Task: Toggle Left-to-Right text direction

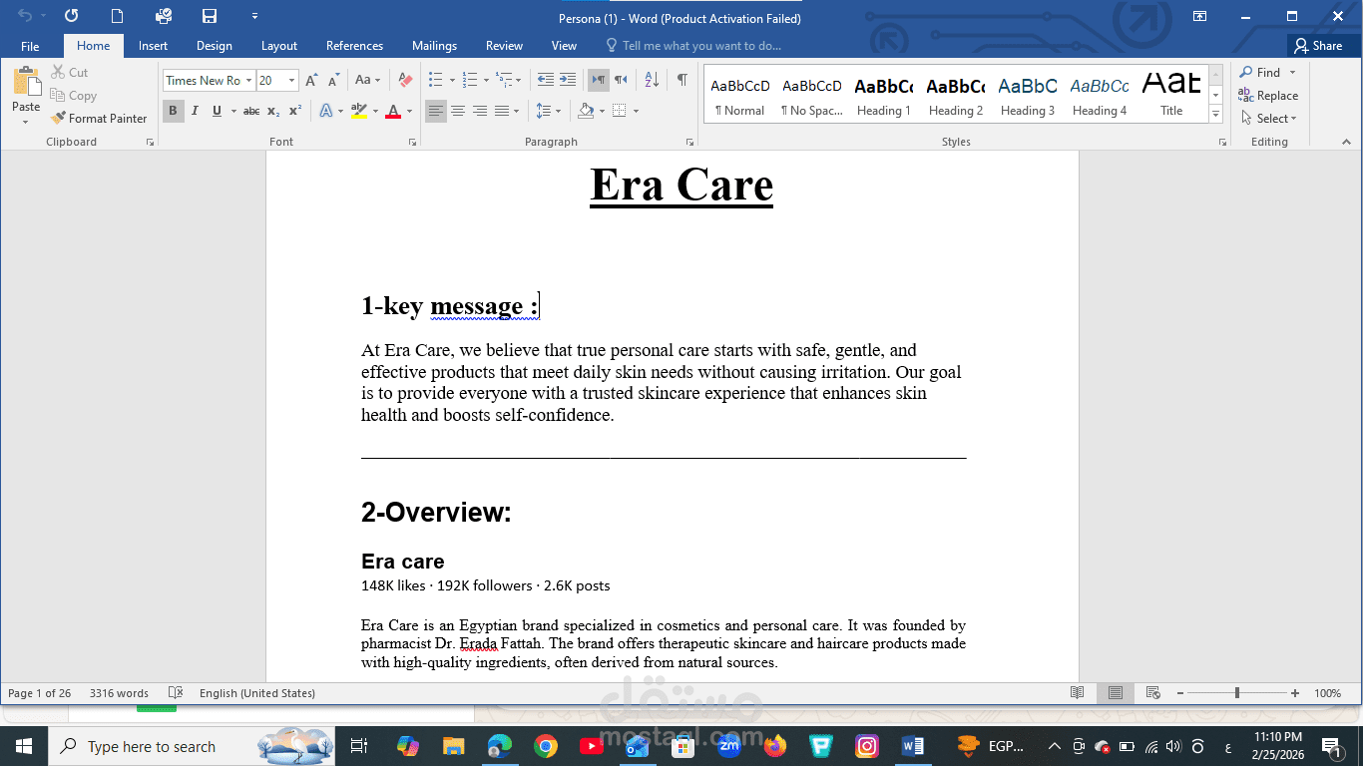Action: click(x=598, y=80)
